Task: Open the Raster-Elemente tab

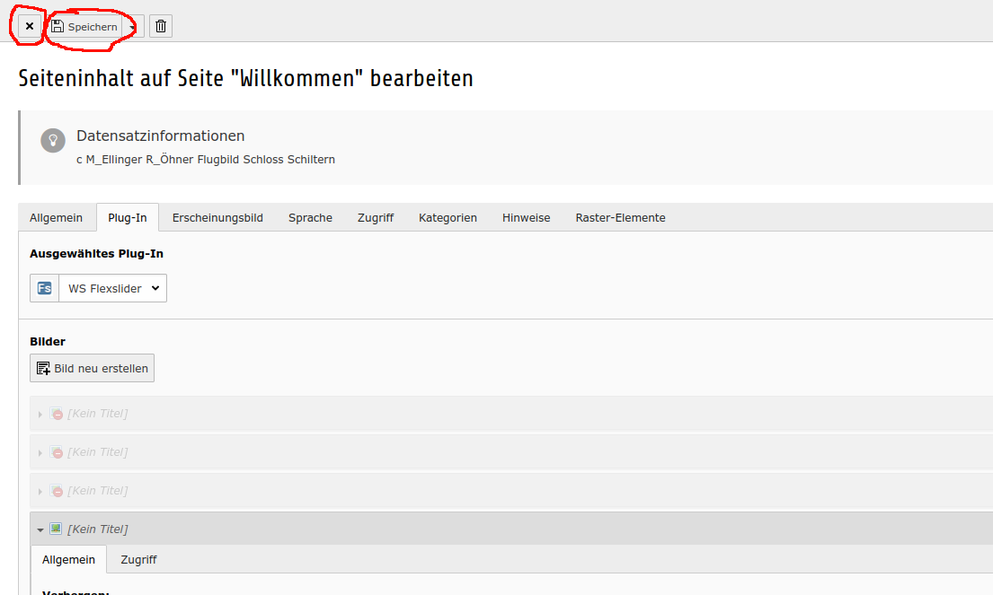Action: coord(620,217)
